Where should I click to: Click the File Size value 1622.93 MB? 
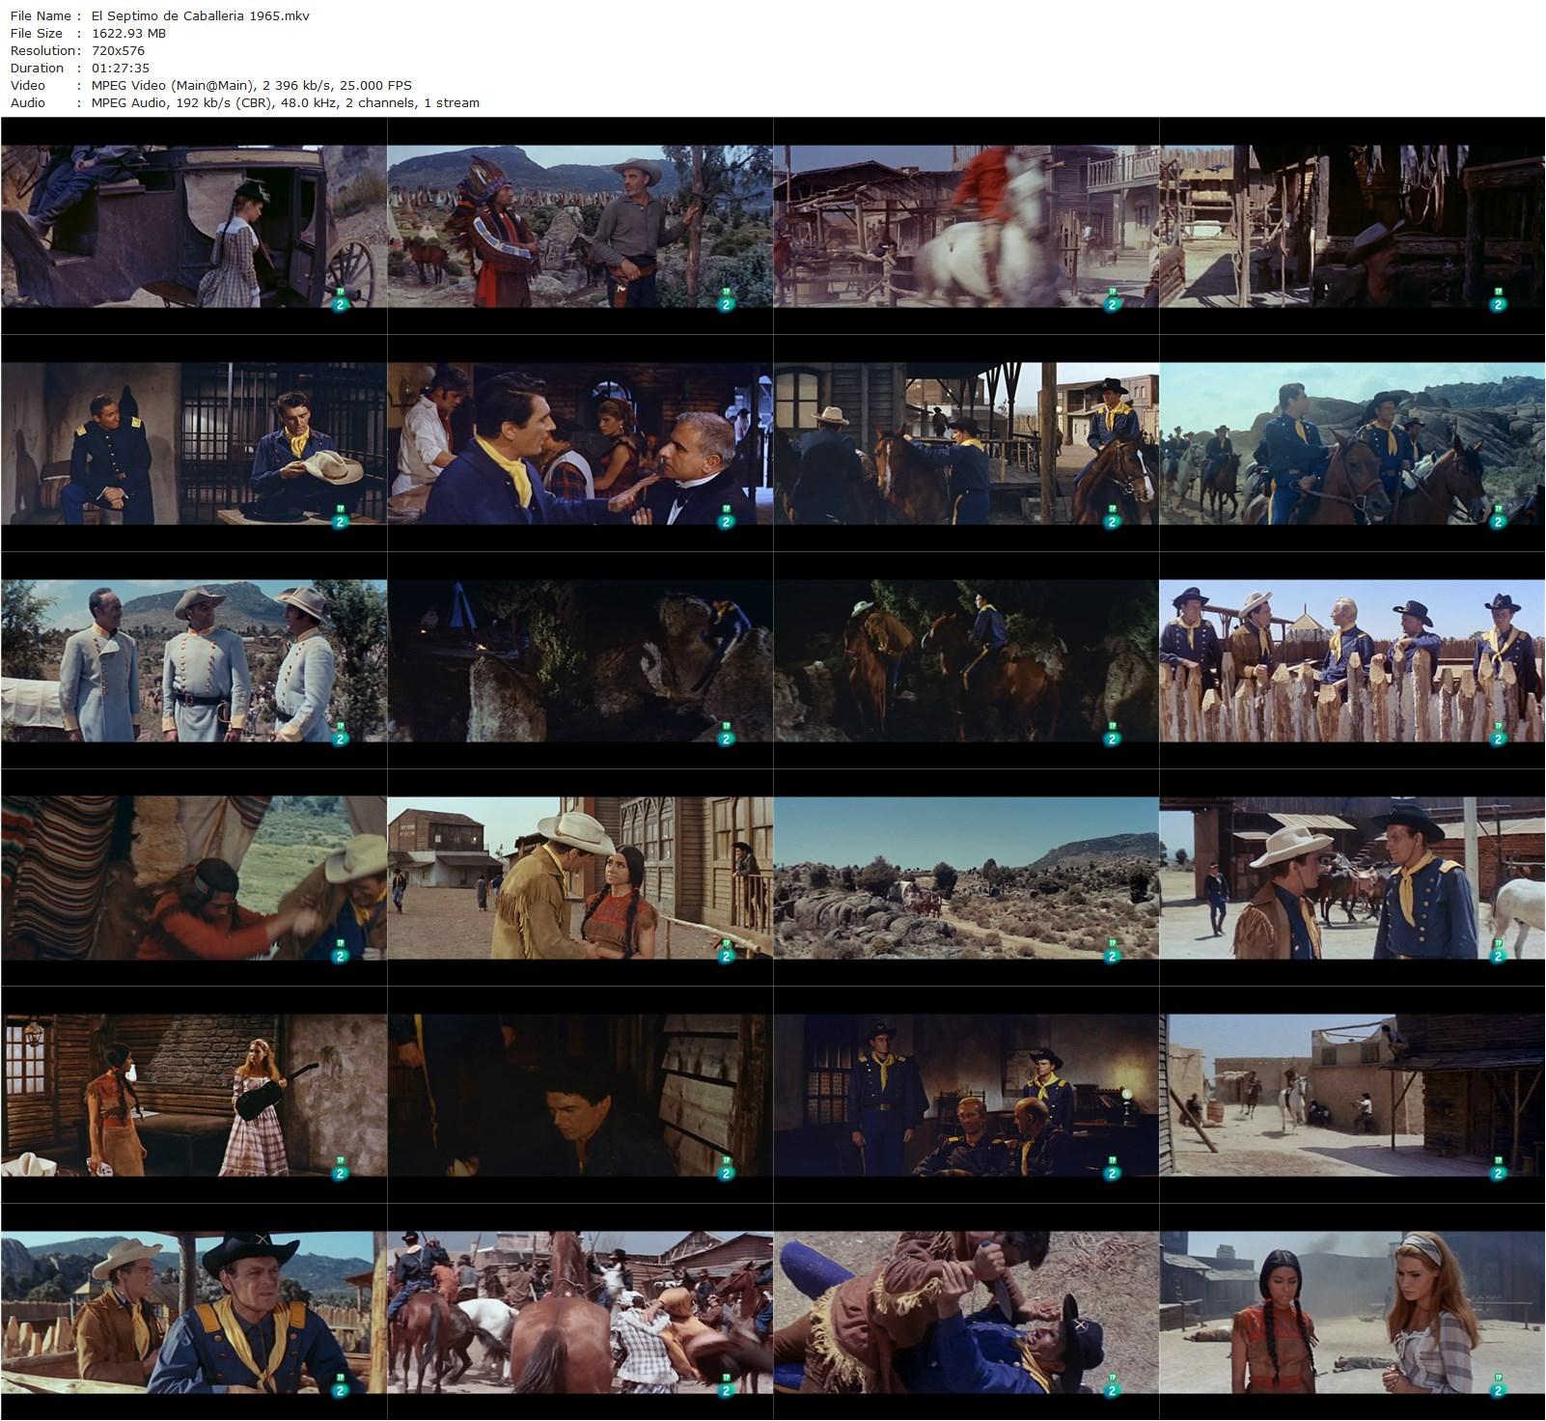click(128, 33)
